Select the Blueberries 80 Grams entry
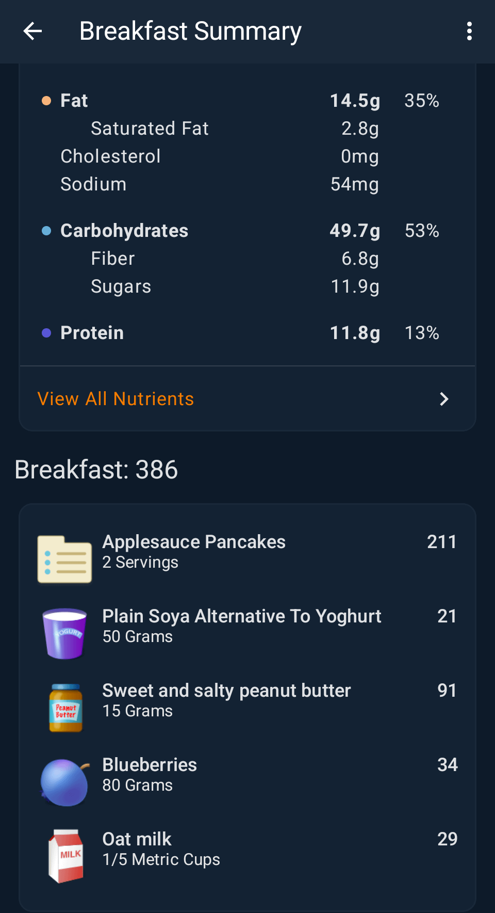Viewport: 495px width, 913px height. pos(150,774)
